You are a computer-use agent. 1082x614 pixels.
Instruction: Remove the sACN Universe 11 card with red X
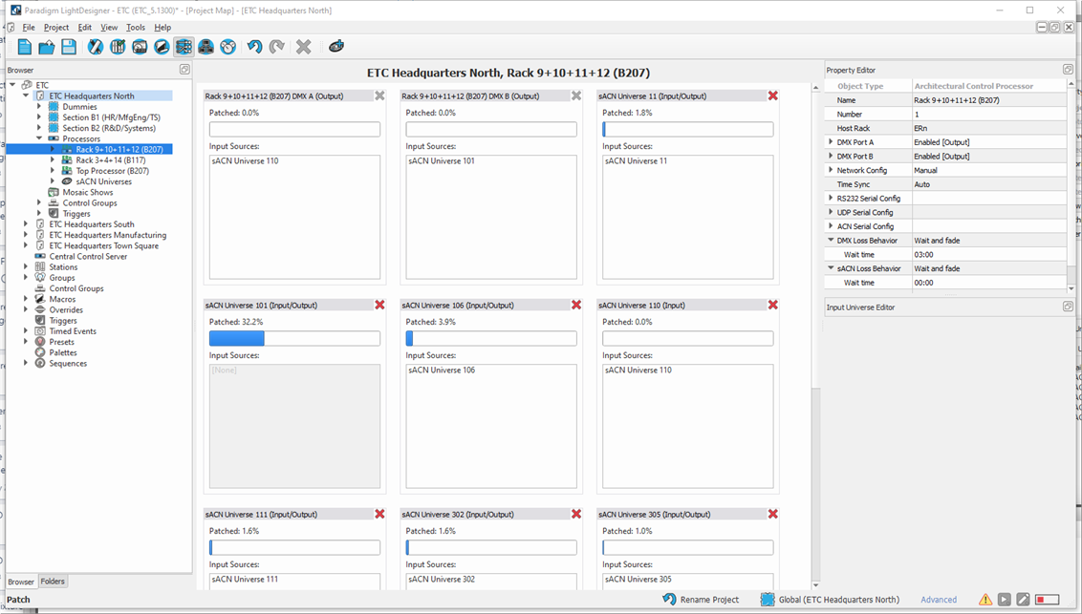pos(772,95)
